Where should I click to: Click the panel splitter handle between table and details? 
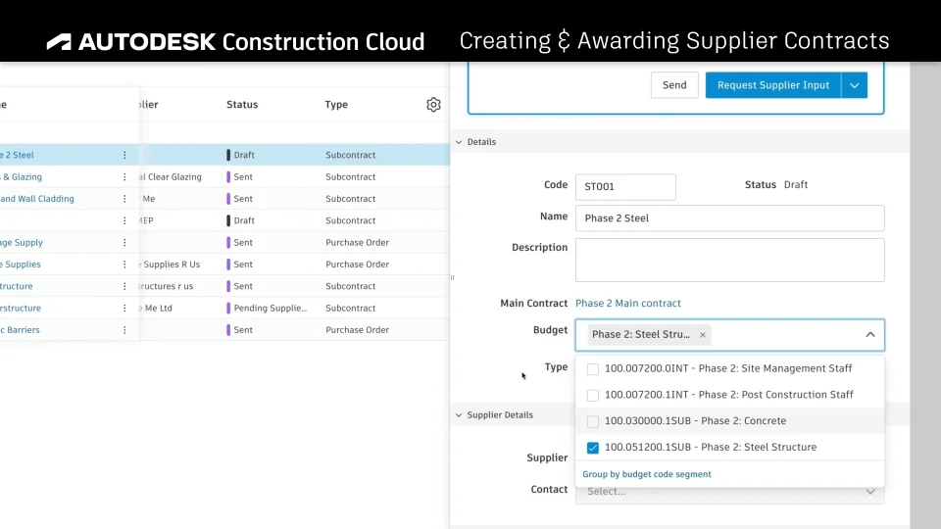coord(452,277)
